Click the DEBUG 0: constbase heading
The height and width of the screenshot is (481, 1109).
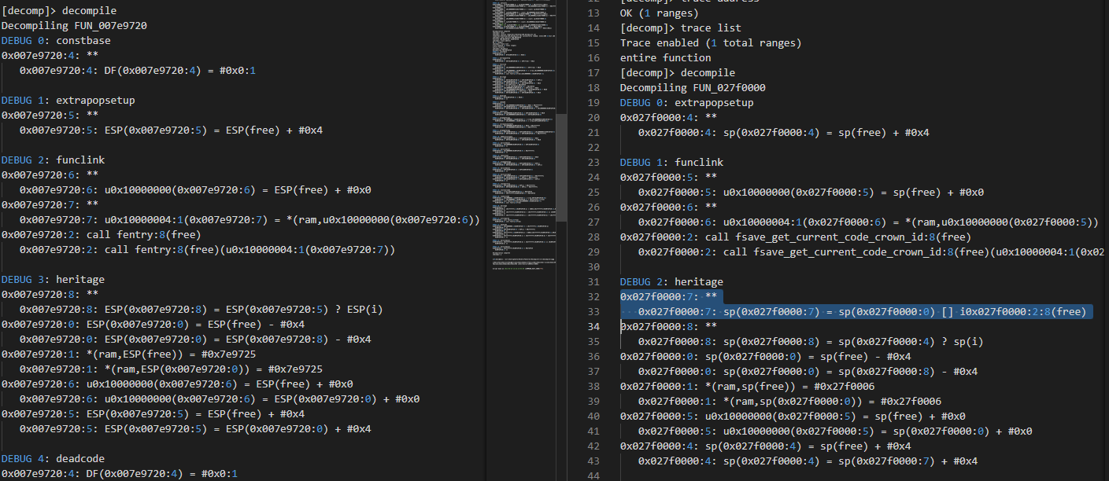(56, 40)
